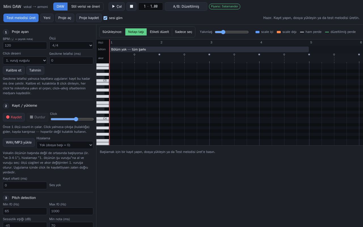Viewport: 363px width, 227px height.
Task: Select the Sadece seç drag mode
Action: pyautogui.click(x=183, y=32)
